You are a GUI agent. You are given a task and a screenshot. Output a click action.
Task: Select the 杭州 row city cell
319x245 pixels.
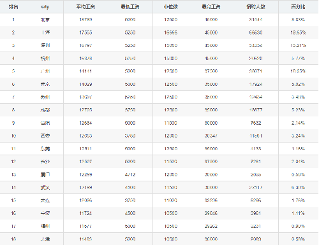click(45, 59)
